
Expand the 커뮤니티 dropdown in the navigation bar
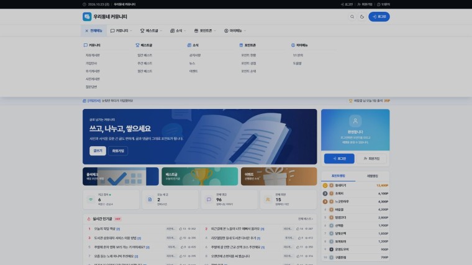coord(121,30)
